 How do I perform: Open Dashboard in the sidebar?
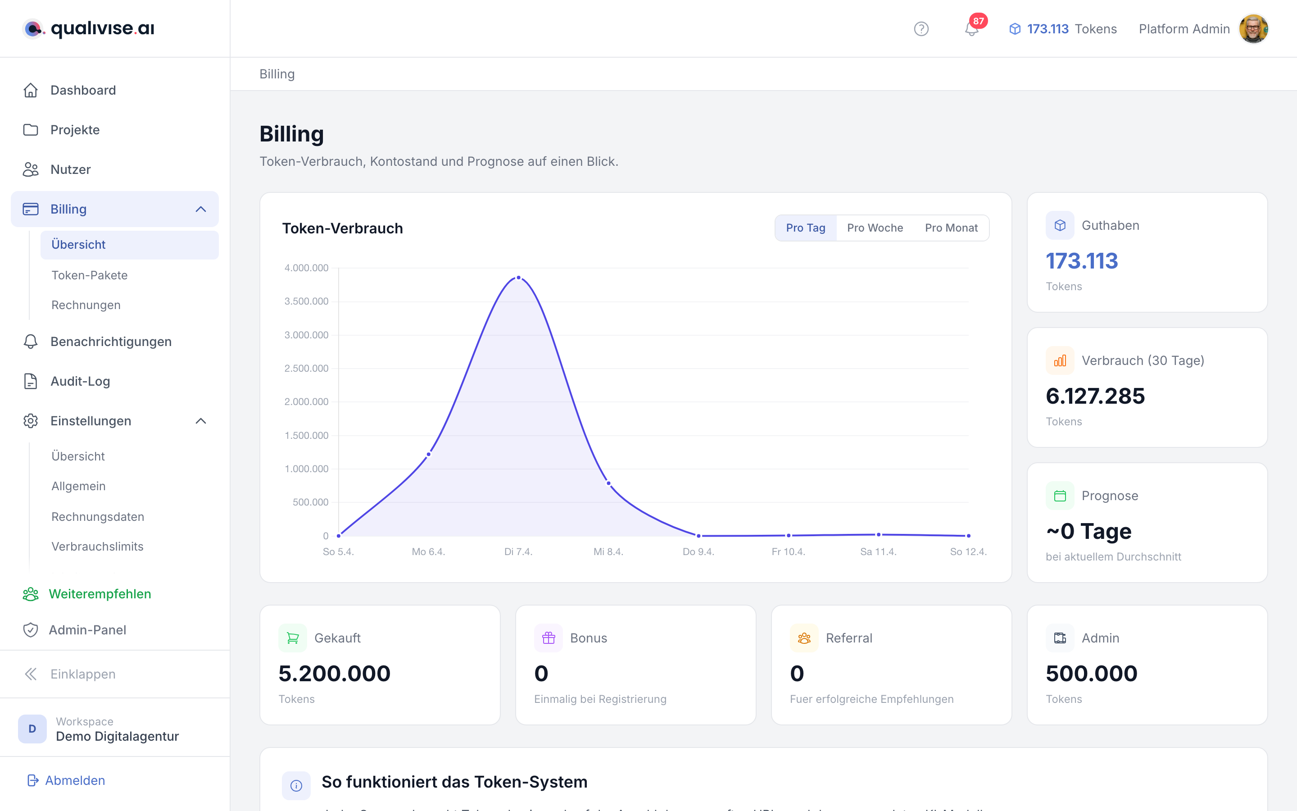(115, 90)
